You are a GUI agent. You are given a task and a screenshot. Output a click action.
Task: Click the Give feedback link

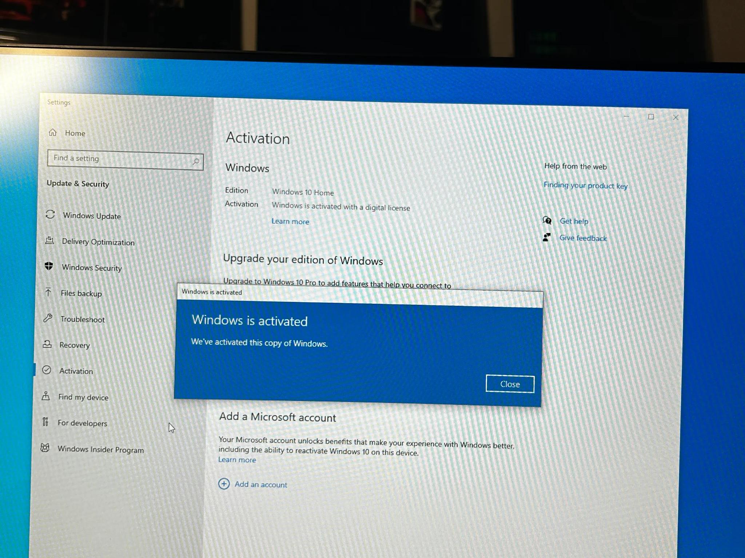pyautogui.click(x=583, y=238)
